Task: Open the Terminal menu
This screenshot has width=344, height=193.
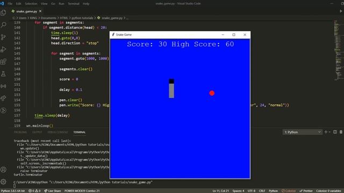Action: [74, 4]
